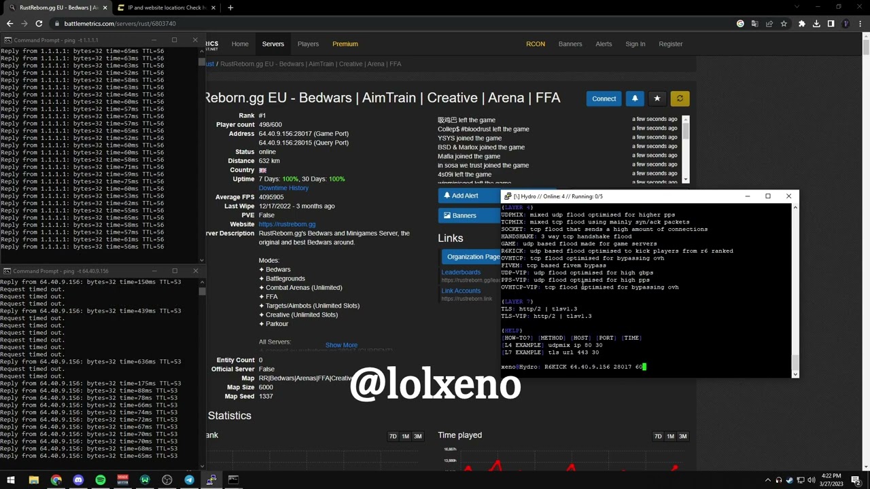The image size is (870, 489).
Task: Open the Link Accounts link
Action: click(461, 291)
